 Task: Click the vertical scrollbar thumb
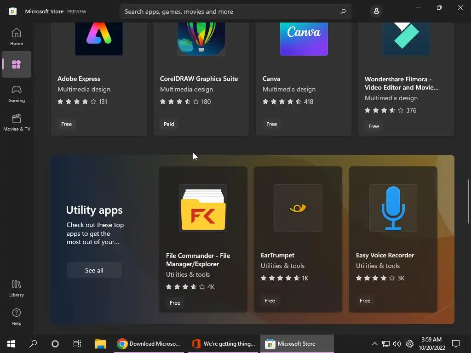coord(468,201)
